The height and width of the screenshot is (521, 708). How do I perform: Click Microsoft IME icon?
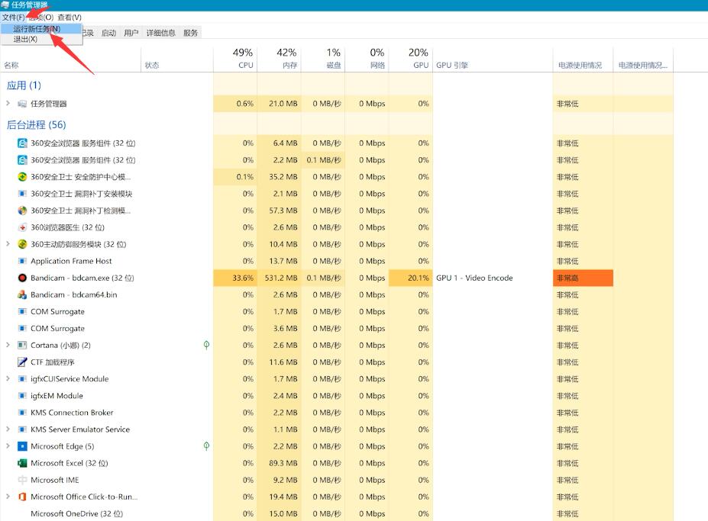point(22,480)
